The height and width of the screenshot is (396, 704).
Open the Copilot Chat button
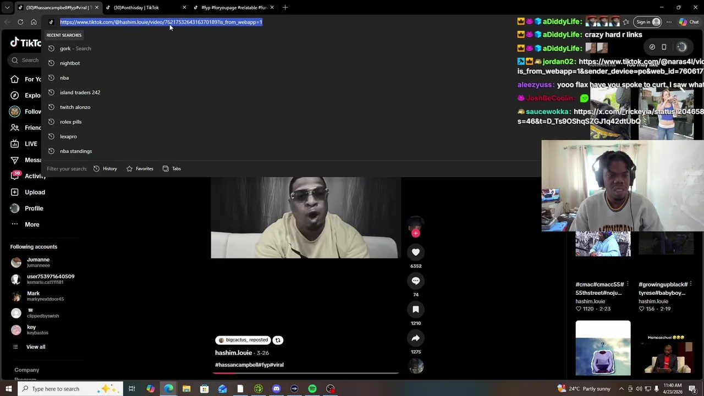coord(689,22)
